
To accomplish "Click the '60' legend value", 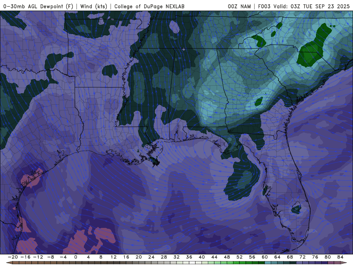I will click(x=265, y=257).
